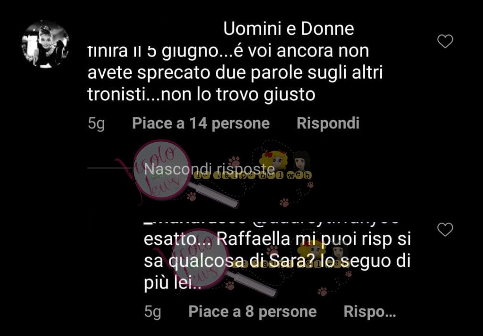Click upper le talpe del web lettering
Image resolution: width=483 pixels, height=336 pixels.
[x=253, y=175]
